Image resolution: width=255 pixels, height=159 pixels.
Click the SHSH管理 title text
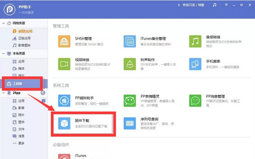tap(83, 38)
